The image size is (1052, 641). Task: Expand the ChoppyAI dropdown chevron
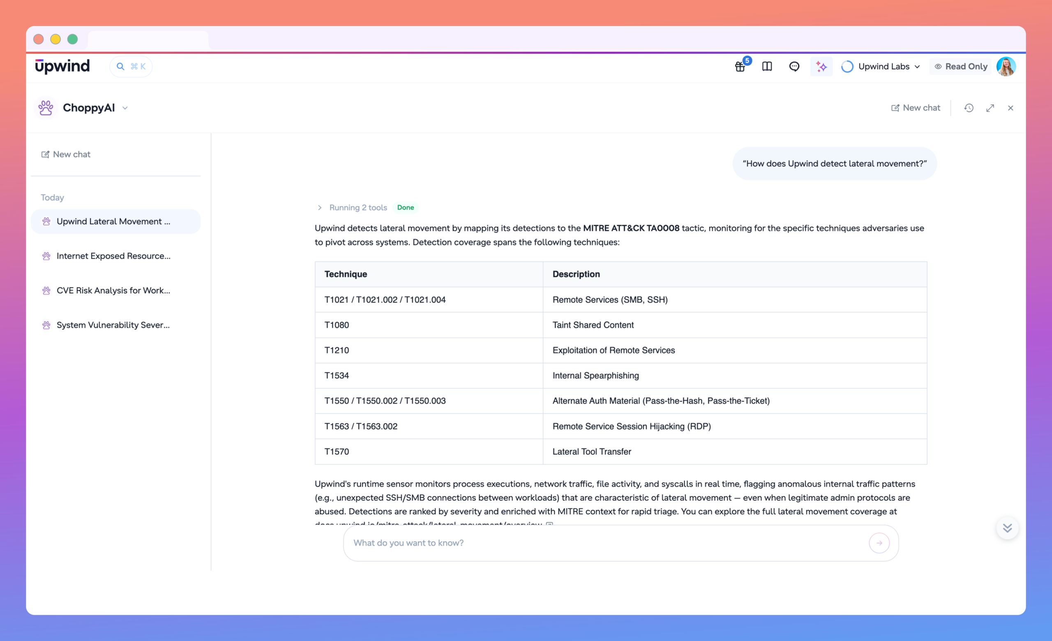pyautogui.click(x=125, y=108)
